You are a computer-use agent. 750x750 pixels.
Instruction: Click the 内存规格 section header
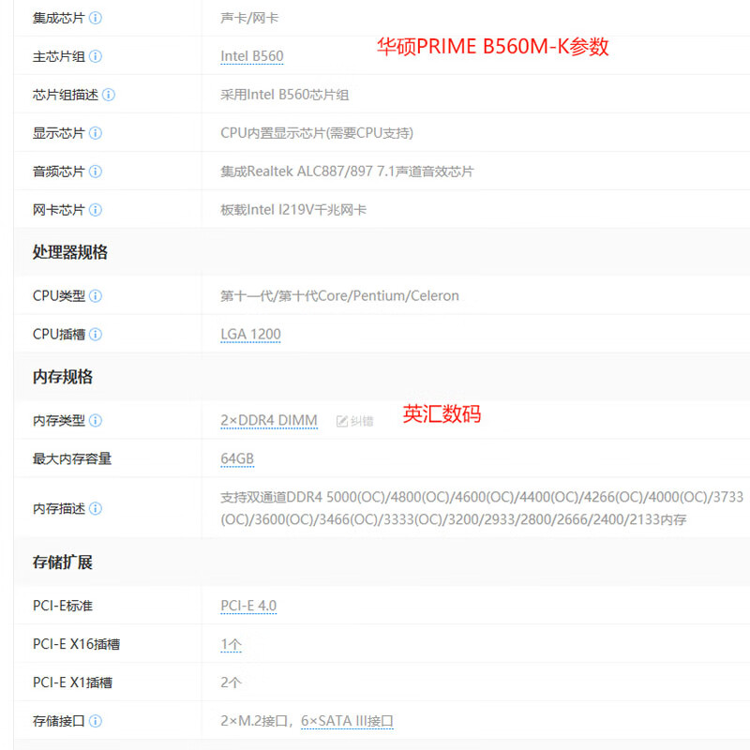pyautogui.click(x=63, y=377)
